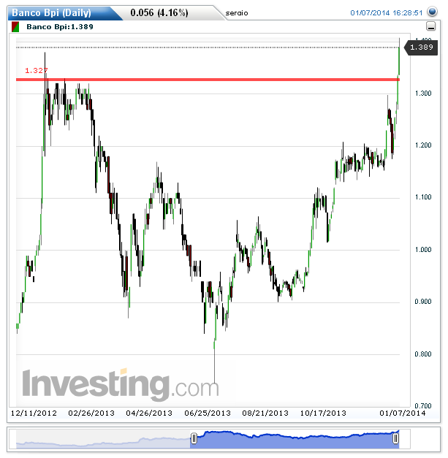The height and width of the screenshot is (458, 448).
Task: Click the red-green Banco Bpi legend swatch
Action: (x=15, y=27)
